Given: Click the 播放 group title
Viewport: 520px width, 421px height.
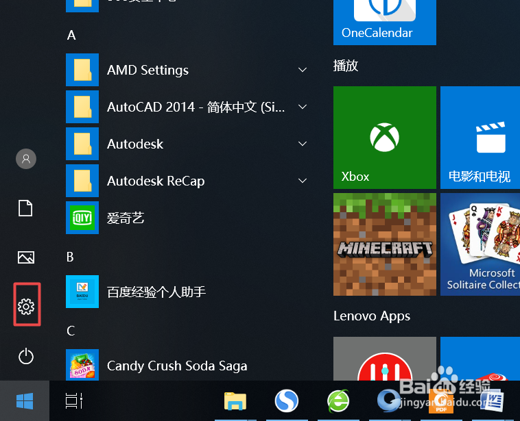Looking at the screenshot, I should [346, 66].
